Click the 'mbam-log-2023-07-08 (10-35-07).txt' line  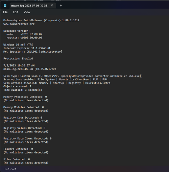coord(30,69)
